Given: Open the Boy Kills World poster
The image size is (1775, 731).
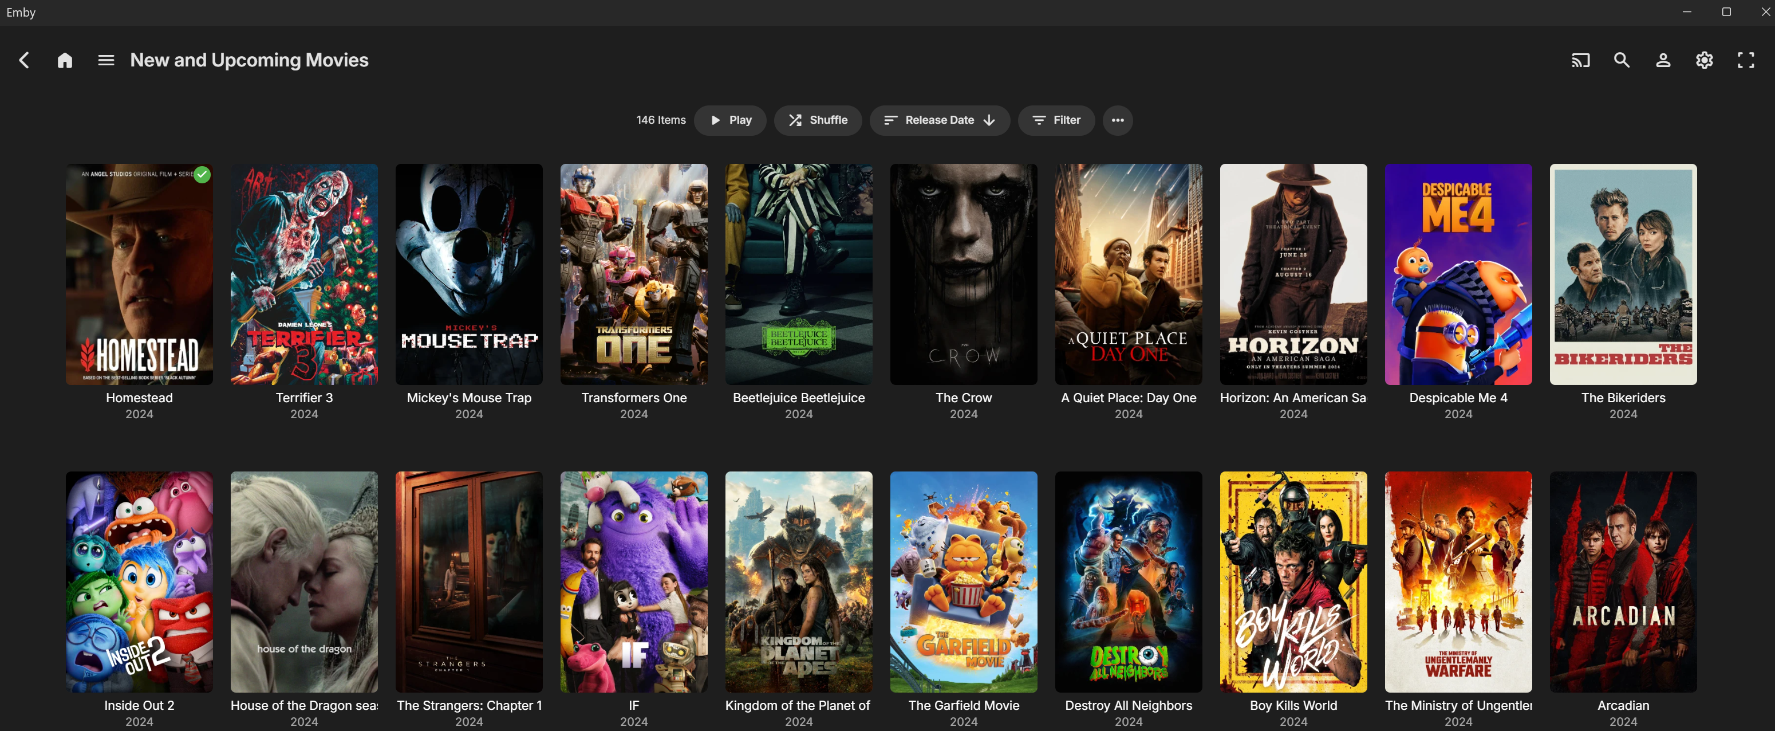Looking at the screenshot, I should pos(1293,581).
